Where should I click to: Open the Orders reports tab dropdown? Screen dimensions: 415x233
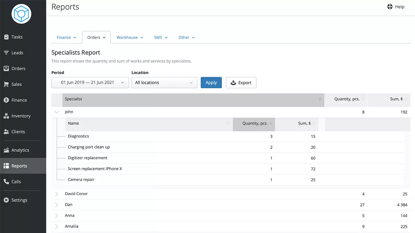tap(96, 38)
